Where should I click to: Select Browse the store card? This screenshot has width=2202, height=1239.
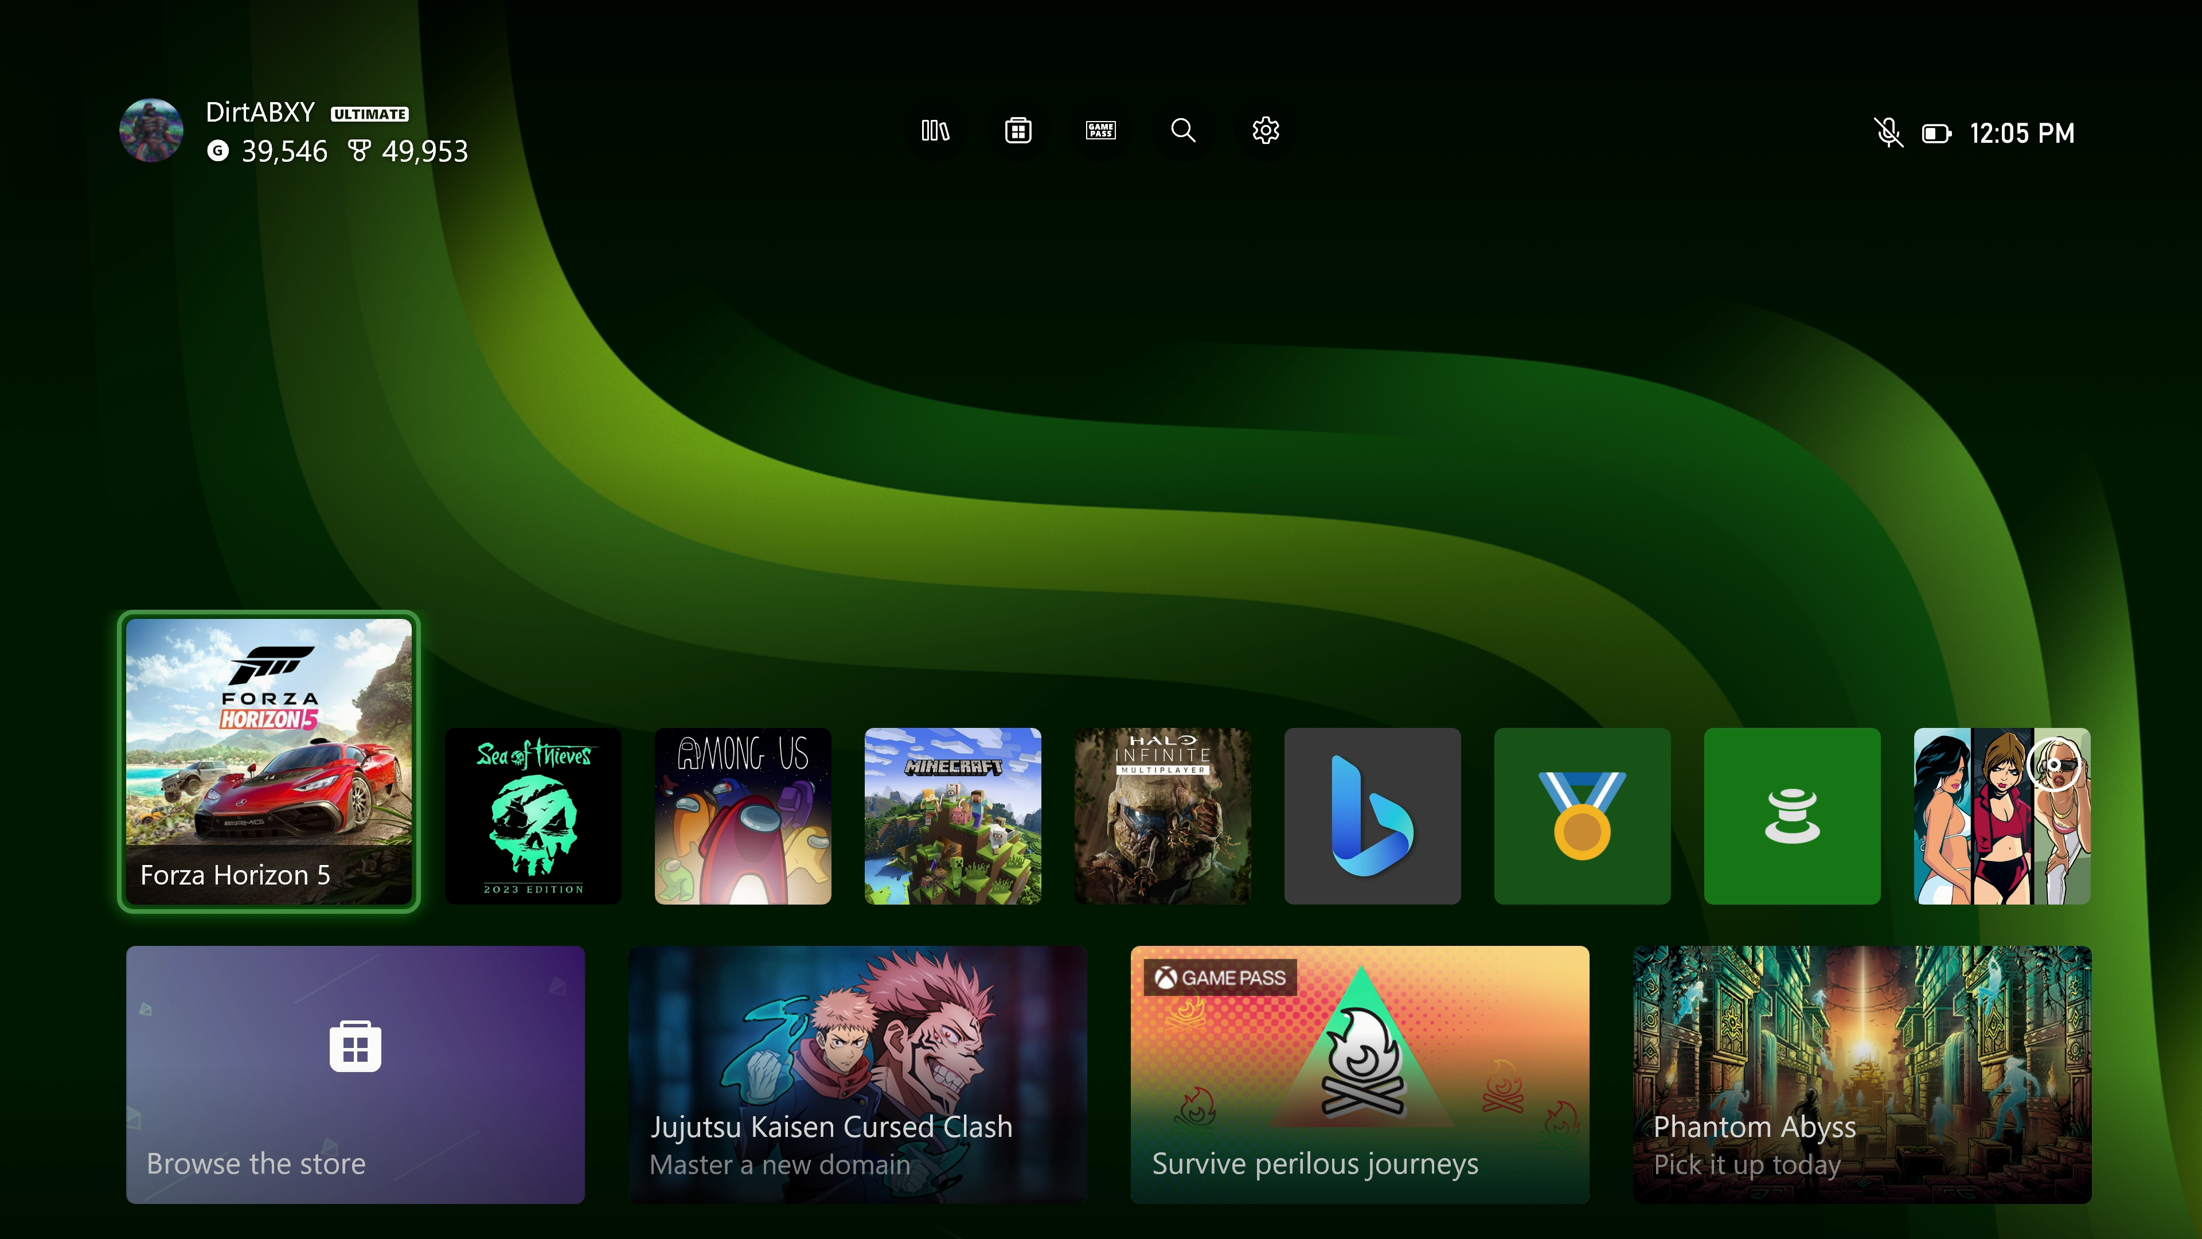(356, 1074)
